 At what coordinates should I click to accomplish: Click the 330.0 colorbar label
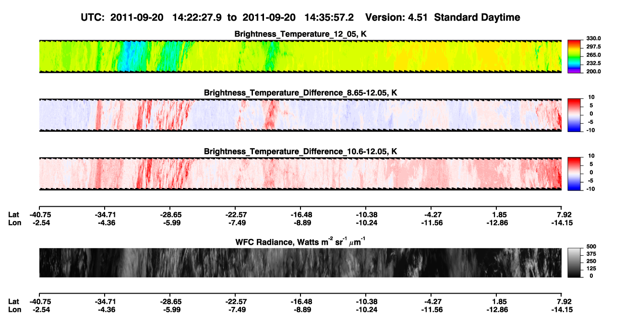593,38
